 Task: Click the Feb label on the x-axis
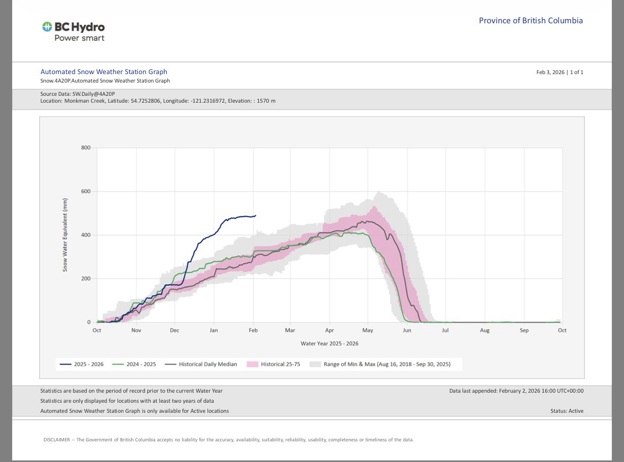tap(253, 330)
